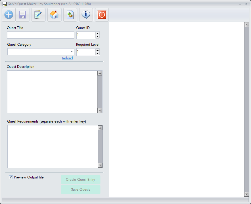This screenshot has height=204, width=251.
Task: Click the floppy disk Save icon
Action: [22, 15]
